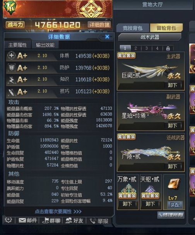Click the Lv7 orange gem icon

pyautogui.click(x=174, y=184)
